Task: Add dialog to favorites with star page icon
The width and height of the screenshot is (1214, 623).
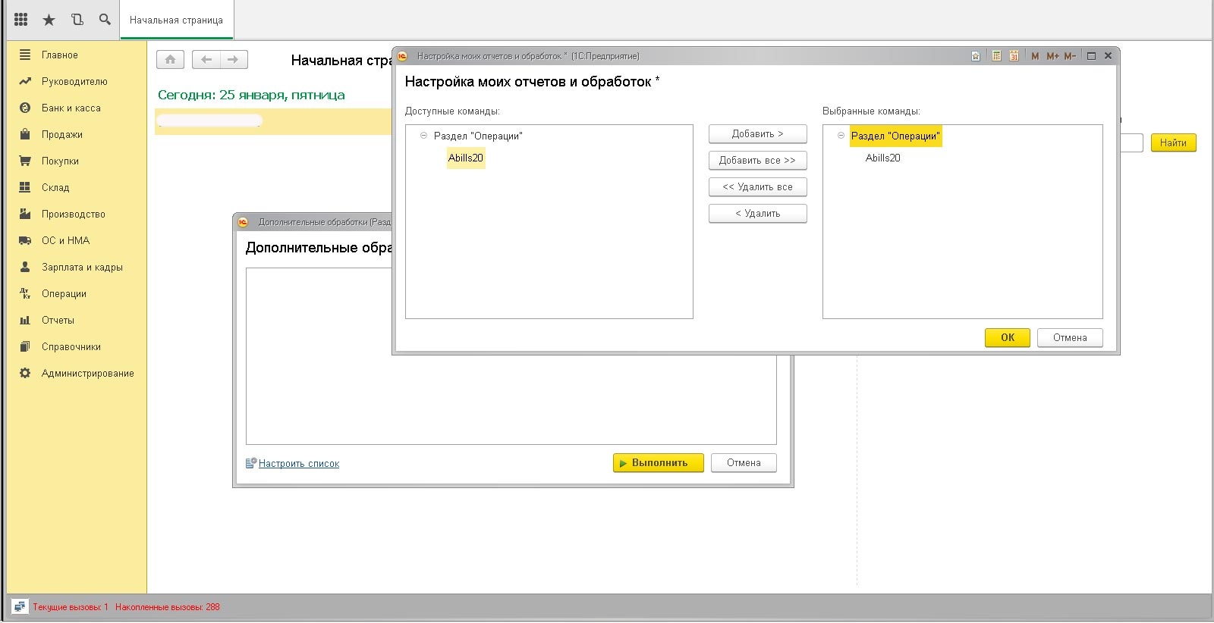Action: click(976, 56)
